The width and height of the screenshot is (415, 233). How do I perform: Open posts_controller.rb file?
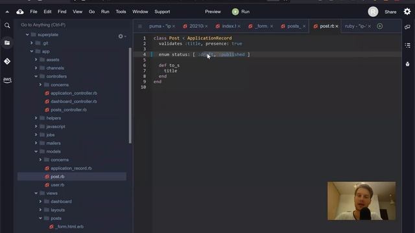coord(69,109)
